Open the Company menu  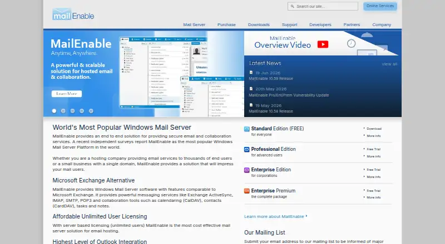point(382,24)
